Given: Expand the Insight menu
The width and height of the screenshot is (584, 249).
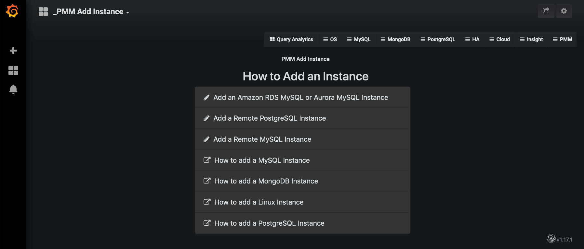Looking at the screenshot, I should click(x=531, y=39).
